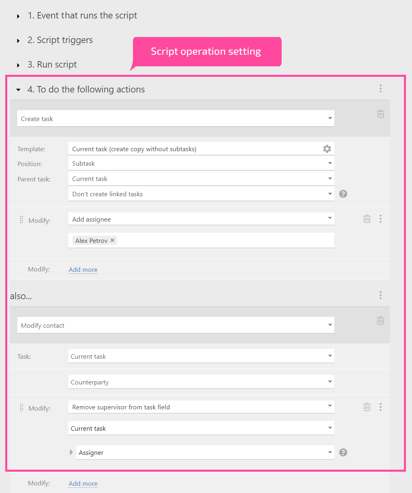Open the Template field gear settings
412x493 pixels.
point(327,149)
